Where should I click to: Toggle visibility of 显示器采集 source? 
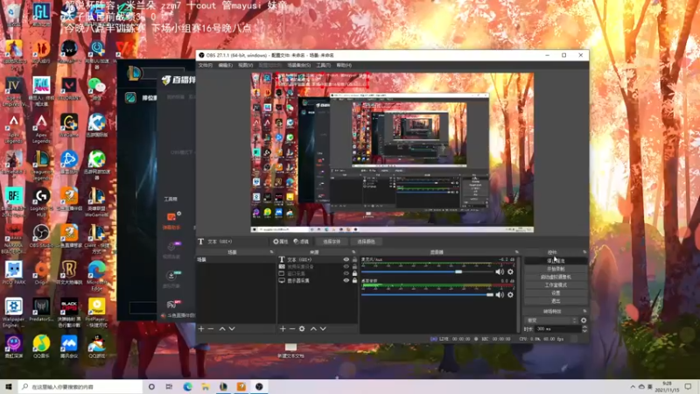(x=346, y=280)
